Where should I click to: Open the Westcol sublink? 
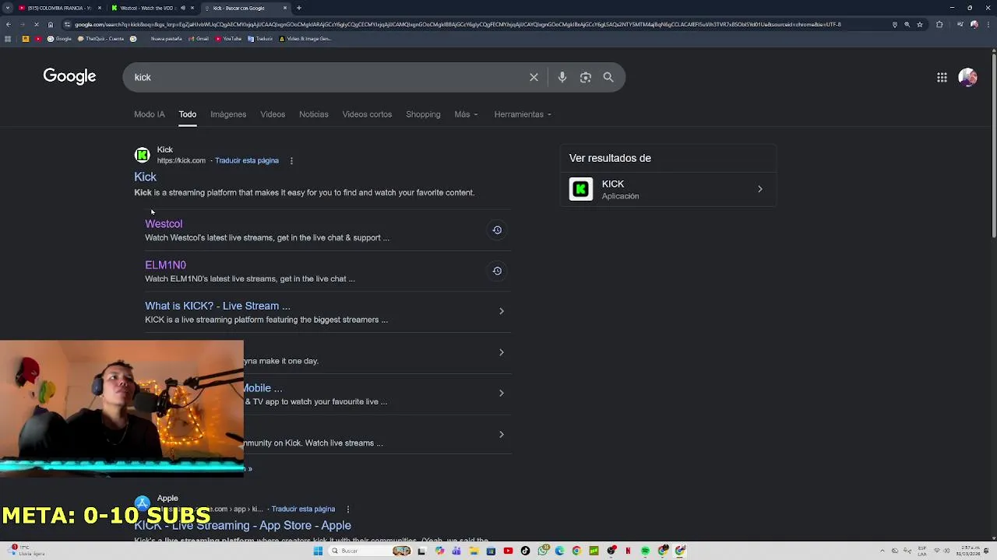point(164,224)
